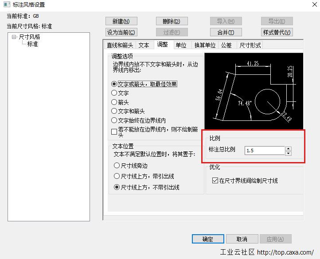Image resolution: width=320 pixels, height=259 pixels.
Task: Confirm with the 确定 button
Action: click(208, 239)
